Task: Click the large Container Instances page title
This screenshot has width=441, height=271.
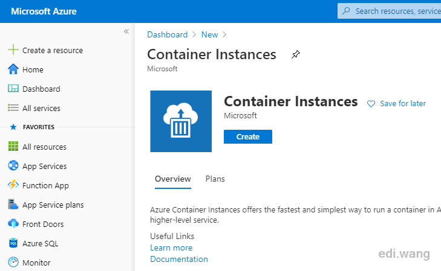Action: pos(212,54)
